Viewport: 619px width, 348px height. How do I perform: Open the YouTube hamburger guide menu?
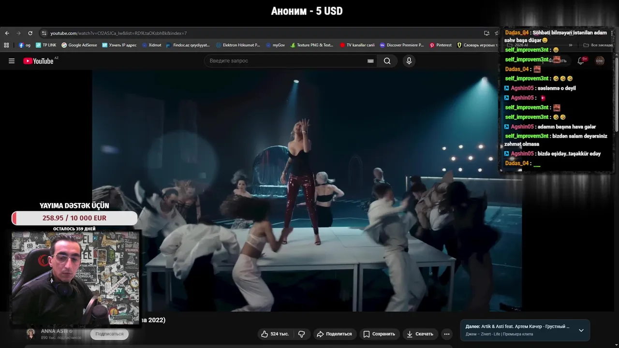[12, 61]
